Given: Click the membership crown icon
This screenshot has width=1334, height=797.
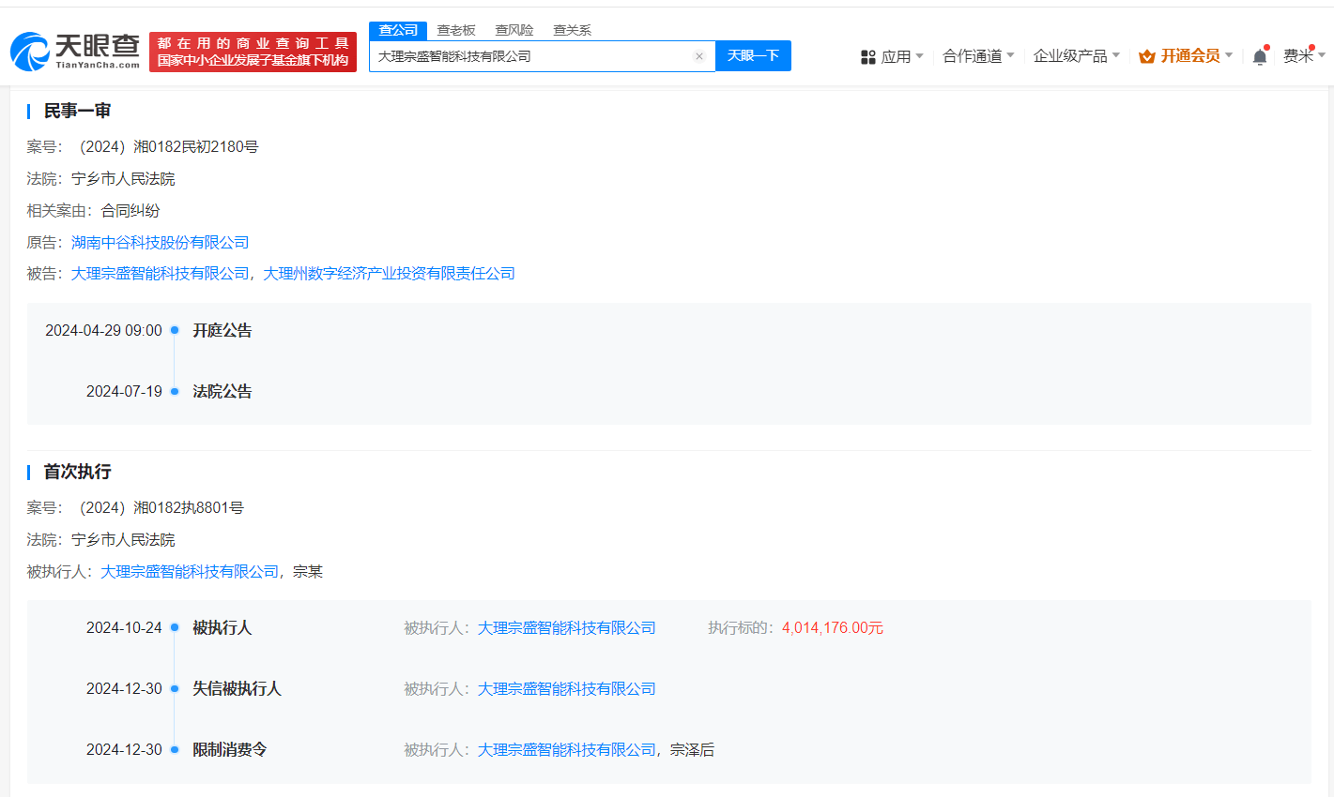Looking at the screenshot, I should pos(1147,56).
